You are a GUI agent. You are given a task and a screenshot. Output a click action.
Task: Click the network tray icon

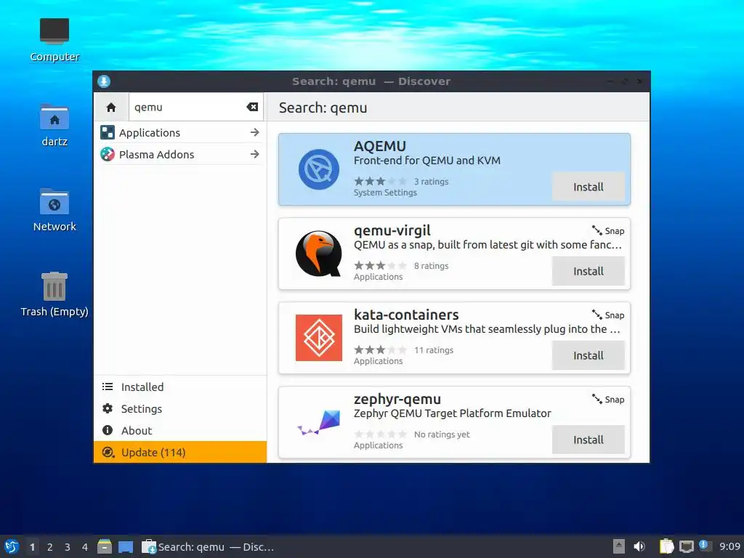point(686,546)
